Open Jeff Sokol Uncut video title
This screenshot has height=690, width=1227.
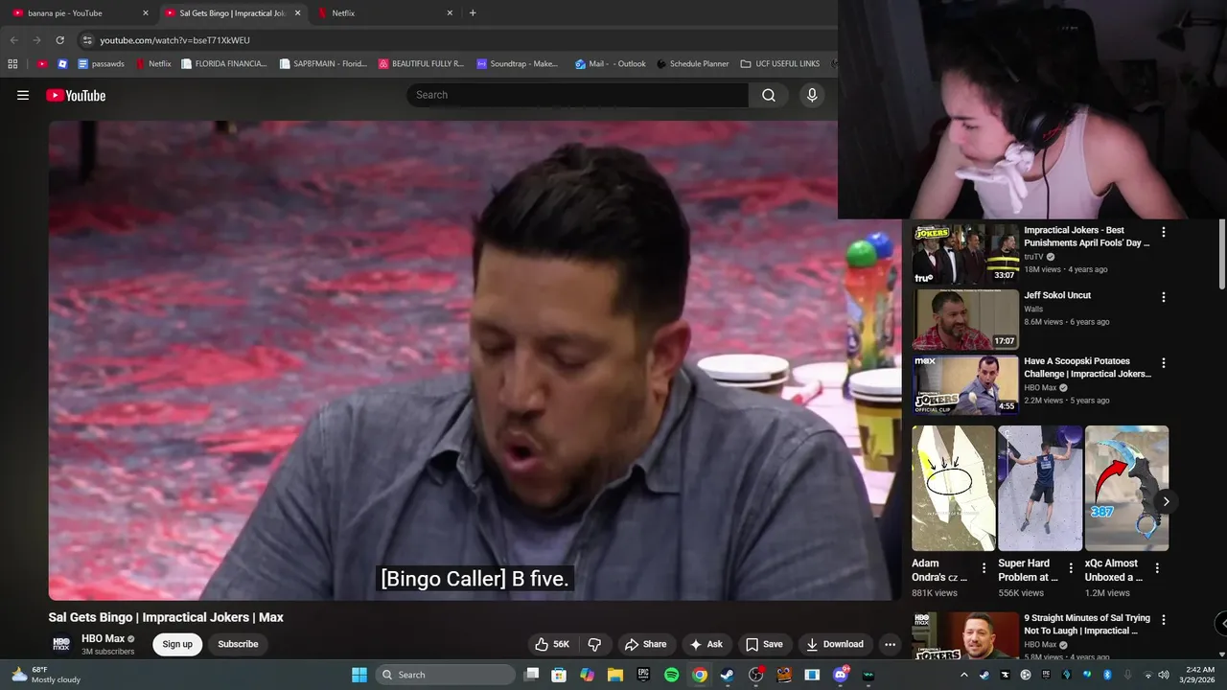coord(1057,295)
